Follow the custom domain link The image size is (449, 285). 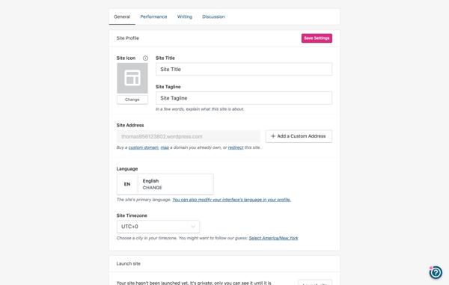[x=144, y=147]
